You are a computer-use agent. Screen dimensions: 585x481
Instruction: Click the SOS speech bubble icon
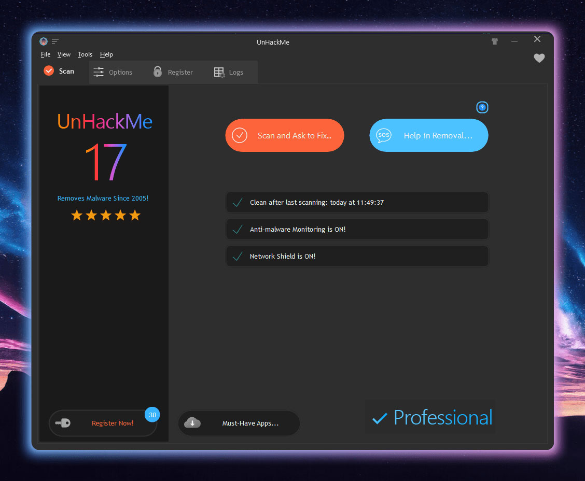pos(384,135)
